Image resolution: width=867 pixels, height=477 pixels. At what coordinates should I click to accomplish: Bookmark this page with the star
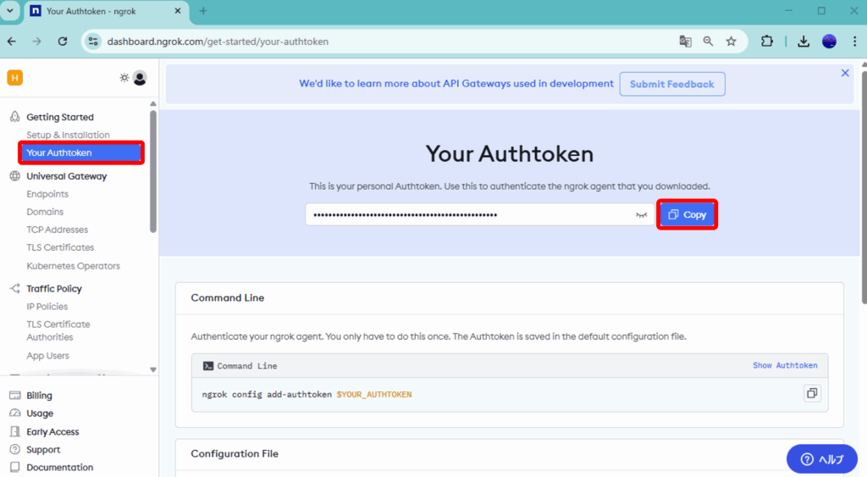pos(731,42)
